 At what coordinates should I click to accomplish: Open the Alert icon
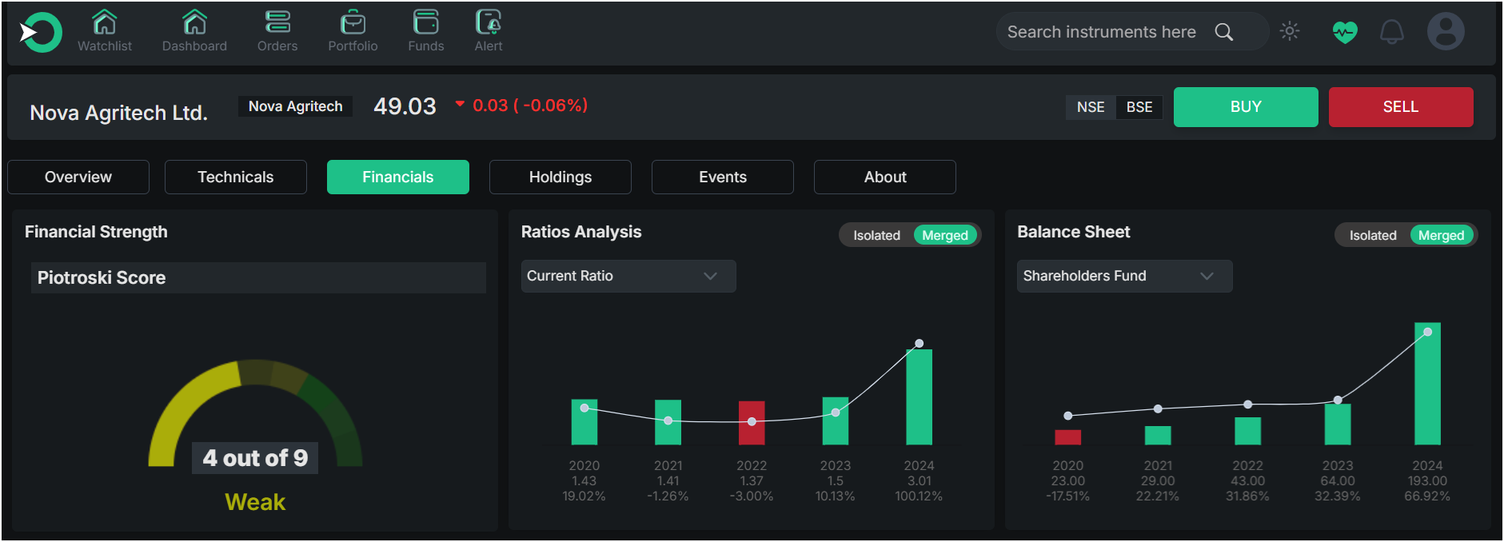pyautogui.click(x=489, y=22)
